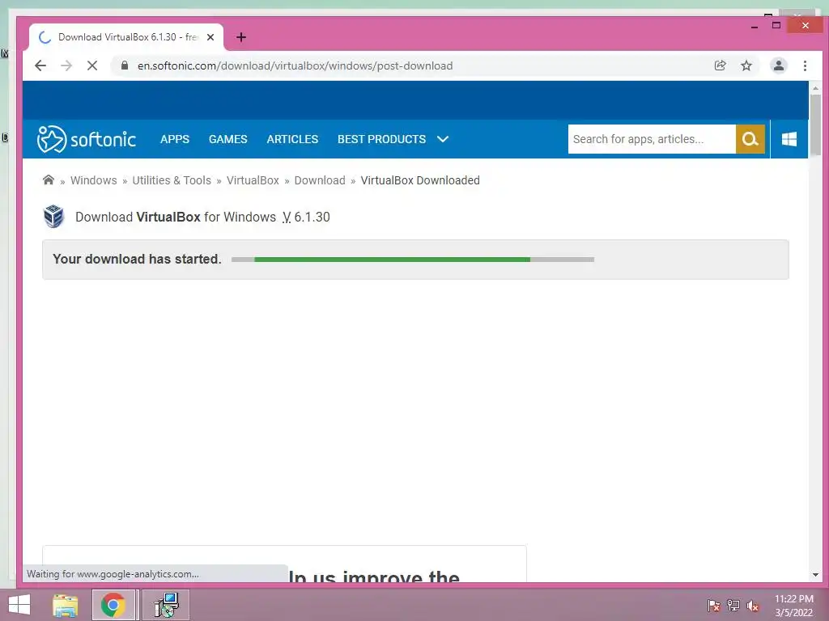
Task: Click in the Search for apps field
Action: (652, 139)
